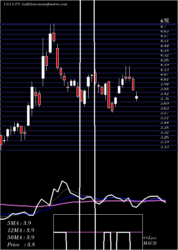Select the 4.7 price axis label

point(163,27)
